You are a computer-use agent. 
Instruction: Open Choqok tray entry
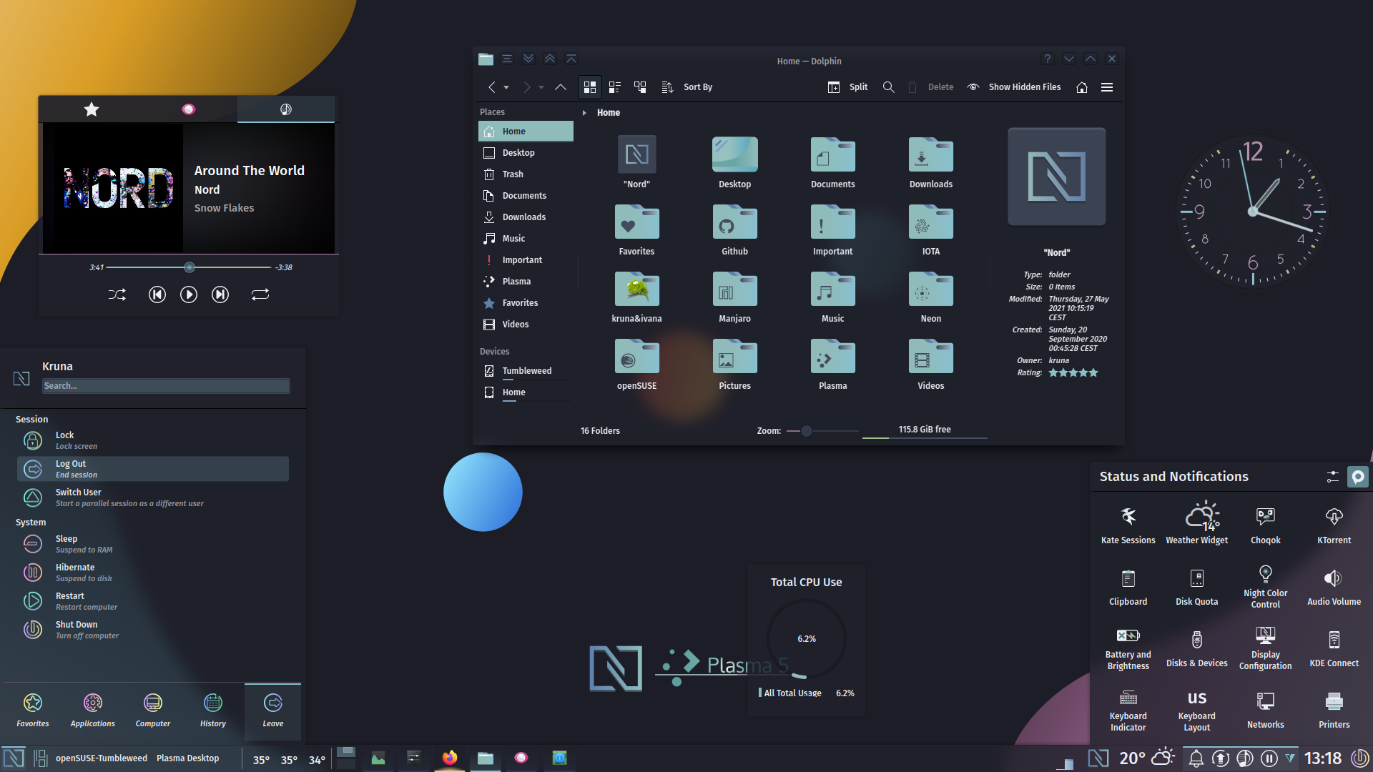tap(1265, 525)
